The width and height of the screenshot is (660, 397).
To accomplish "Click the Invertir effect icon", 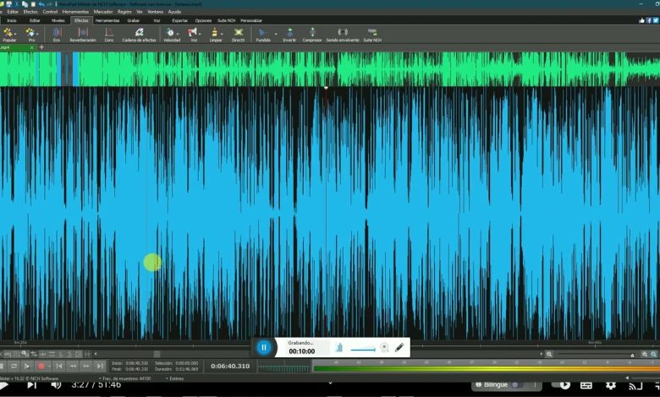I will click(289, 35).
